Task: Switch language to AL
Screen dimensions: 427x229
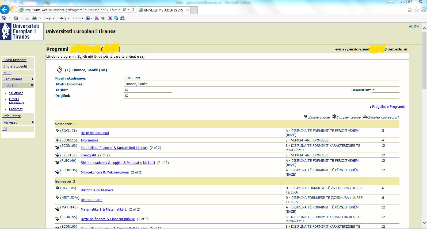Action: (411, 26)
